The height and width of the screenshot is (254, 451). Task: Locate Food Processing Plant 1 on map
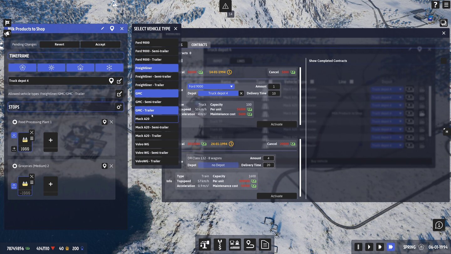pyautogui.click(x=105, y=122)
